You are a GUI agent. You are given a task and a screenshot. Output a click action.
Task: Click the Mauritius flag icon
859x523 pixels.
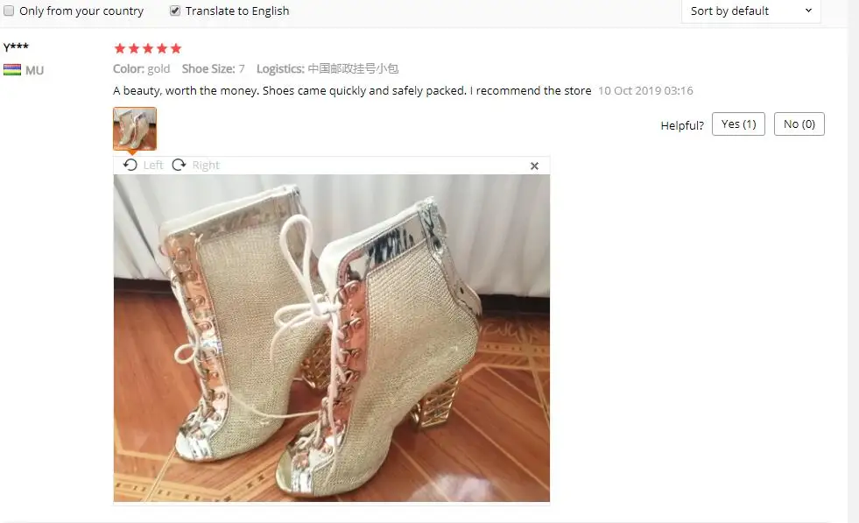tap(12, 69)
